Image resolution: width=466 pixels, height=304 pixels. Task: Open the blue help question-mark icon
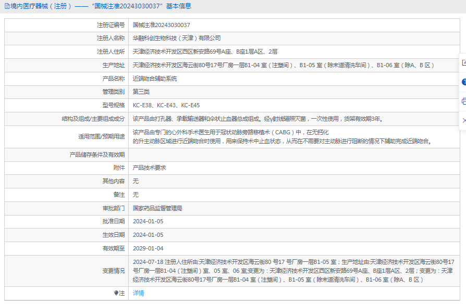coord(464,82)
